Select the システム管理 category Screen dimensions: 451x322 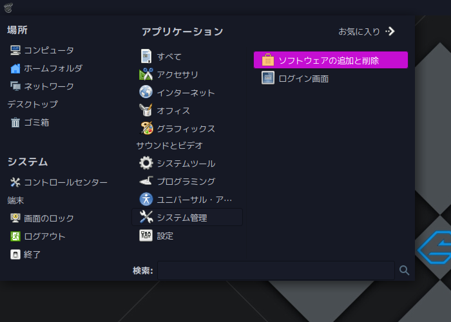tap(187, 218)
